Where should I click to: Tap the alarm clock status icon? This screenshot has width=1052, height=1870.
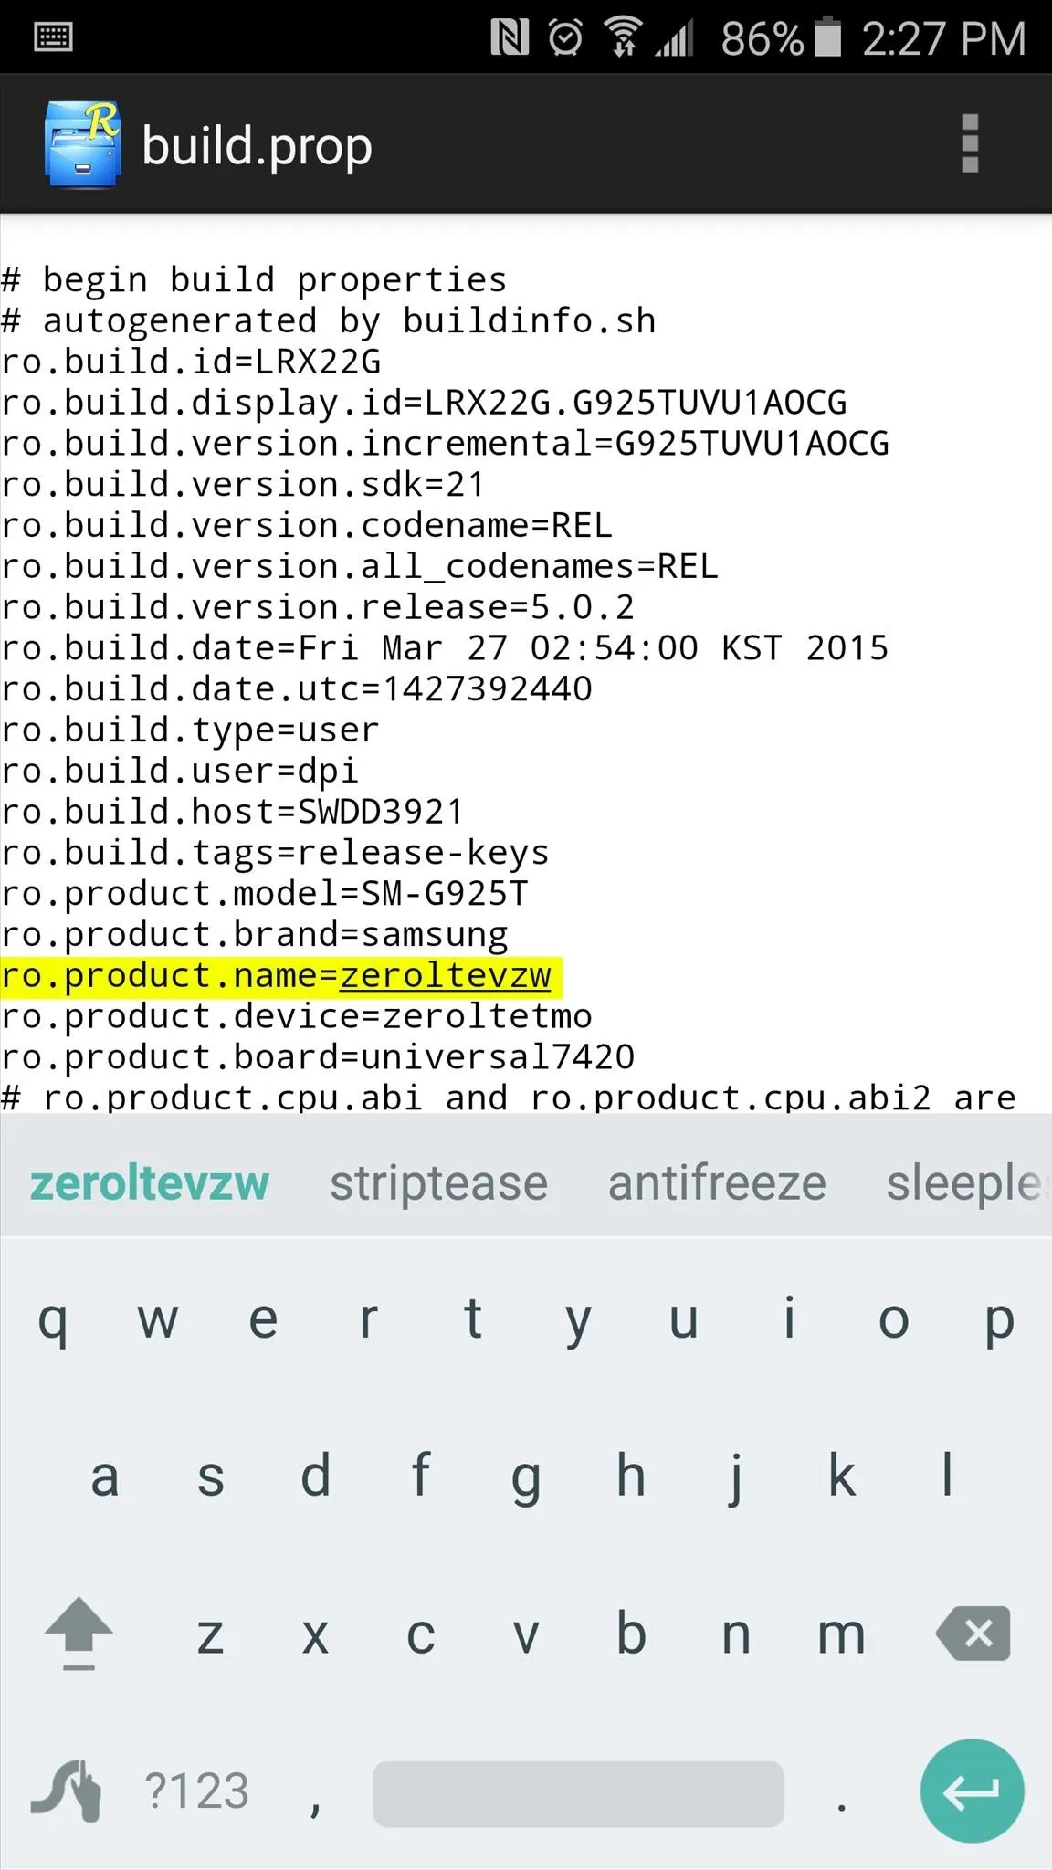565,37
